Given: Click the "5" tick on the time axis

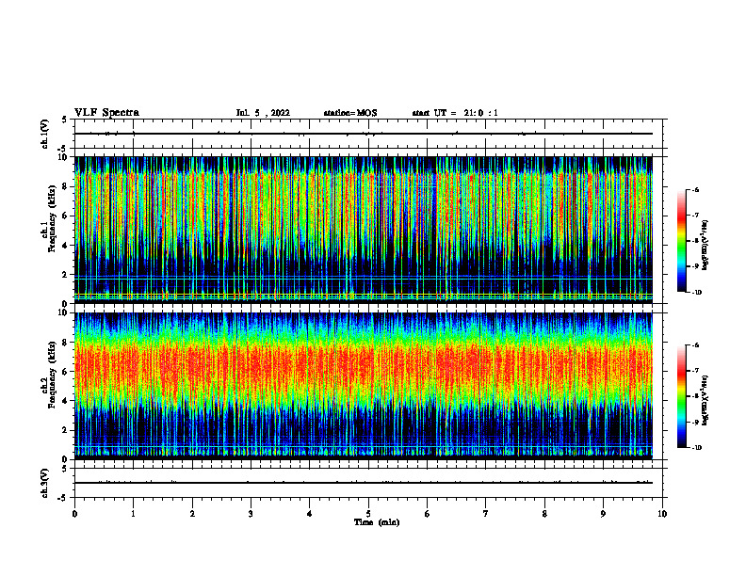Looking at the screenshot, I should (x=368, y=514).
